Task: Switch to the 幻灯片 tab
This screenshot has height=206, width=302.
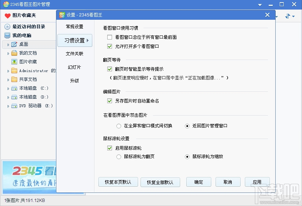Action: pos(75,67)
